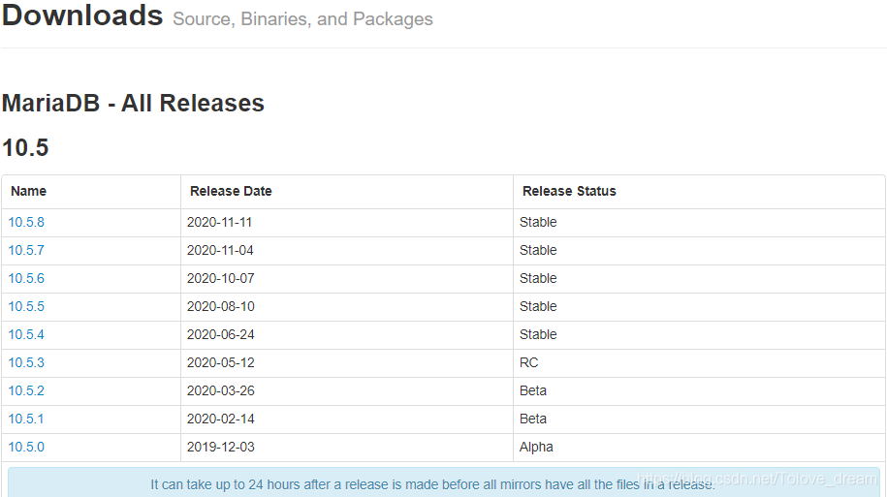Click the Downloads page heading
Screen dimensions: 887x497
tap(82, 16)
